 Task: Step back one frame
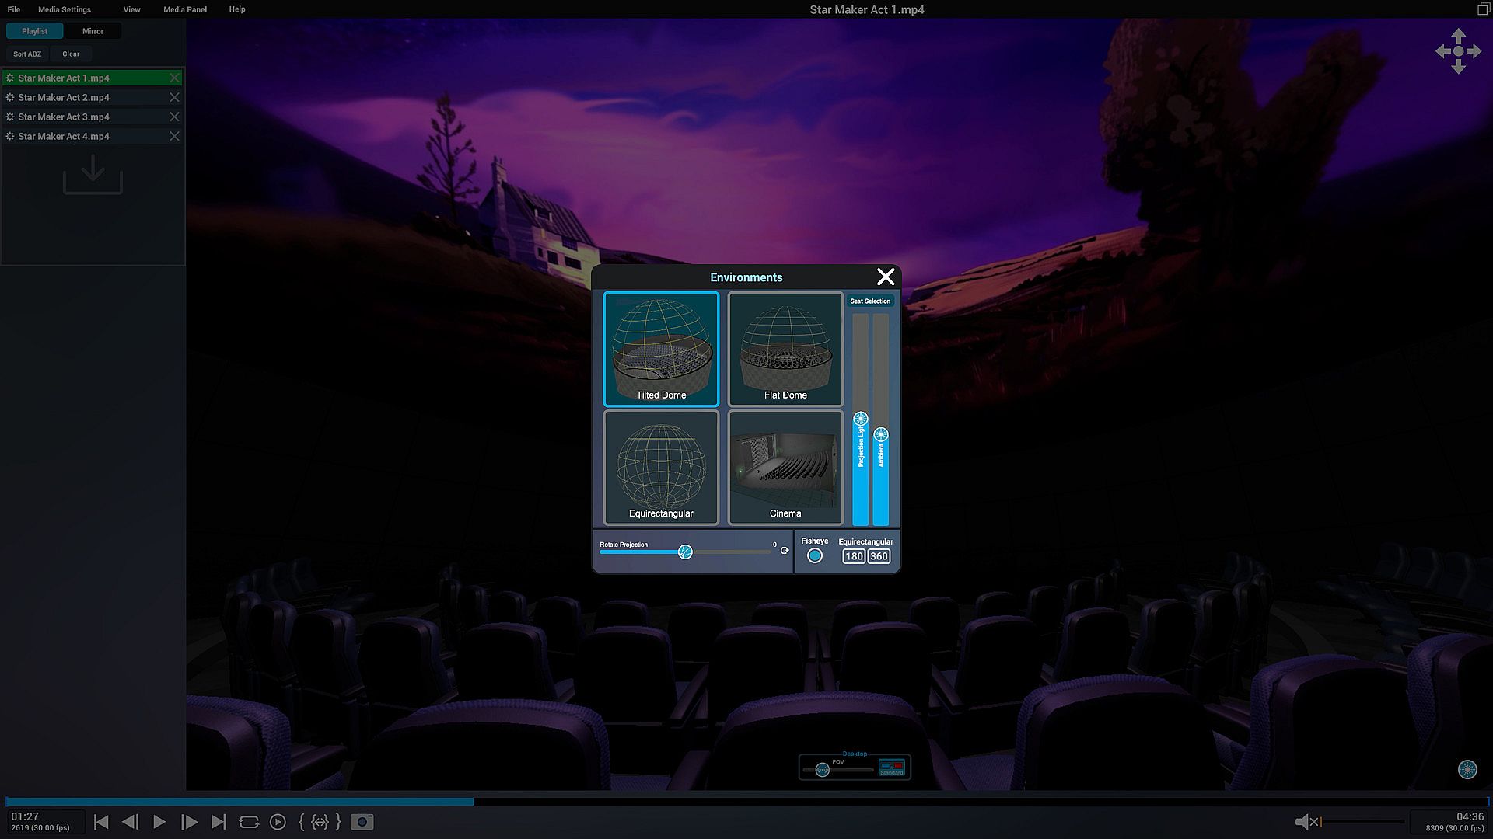[x=130, y=822]
